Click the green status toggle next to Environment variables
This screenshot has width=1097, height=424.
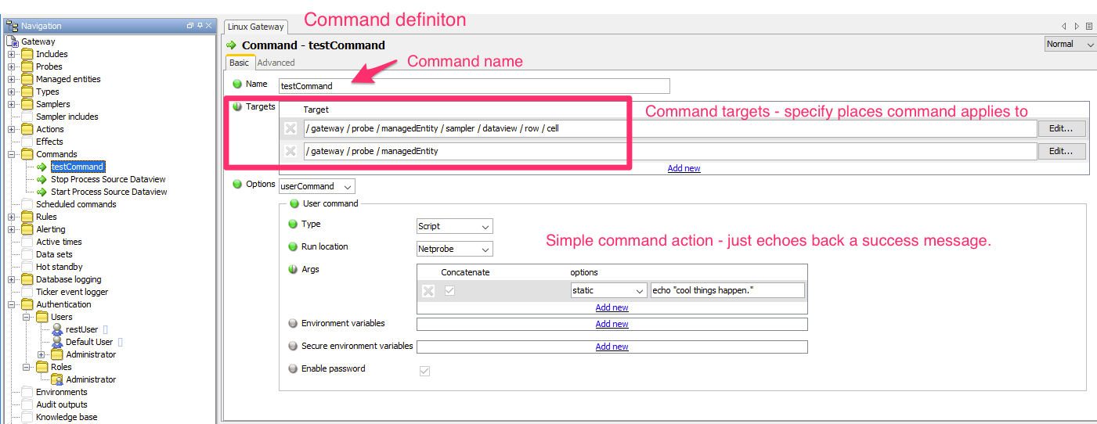(293, 323)
